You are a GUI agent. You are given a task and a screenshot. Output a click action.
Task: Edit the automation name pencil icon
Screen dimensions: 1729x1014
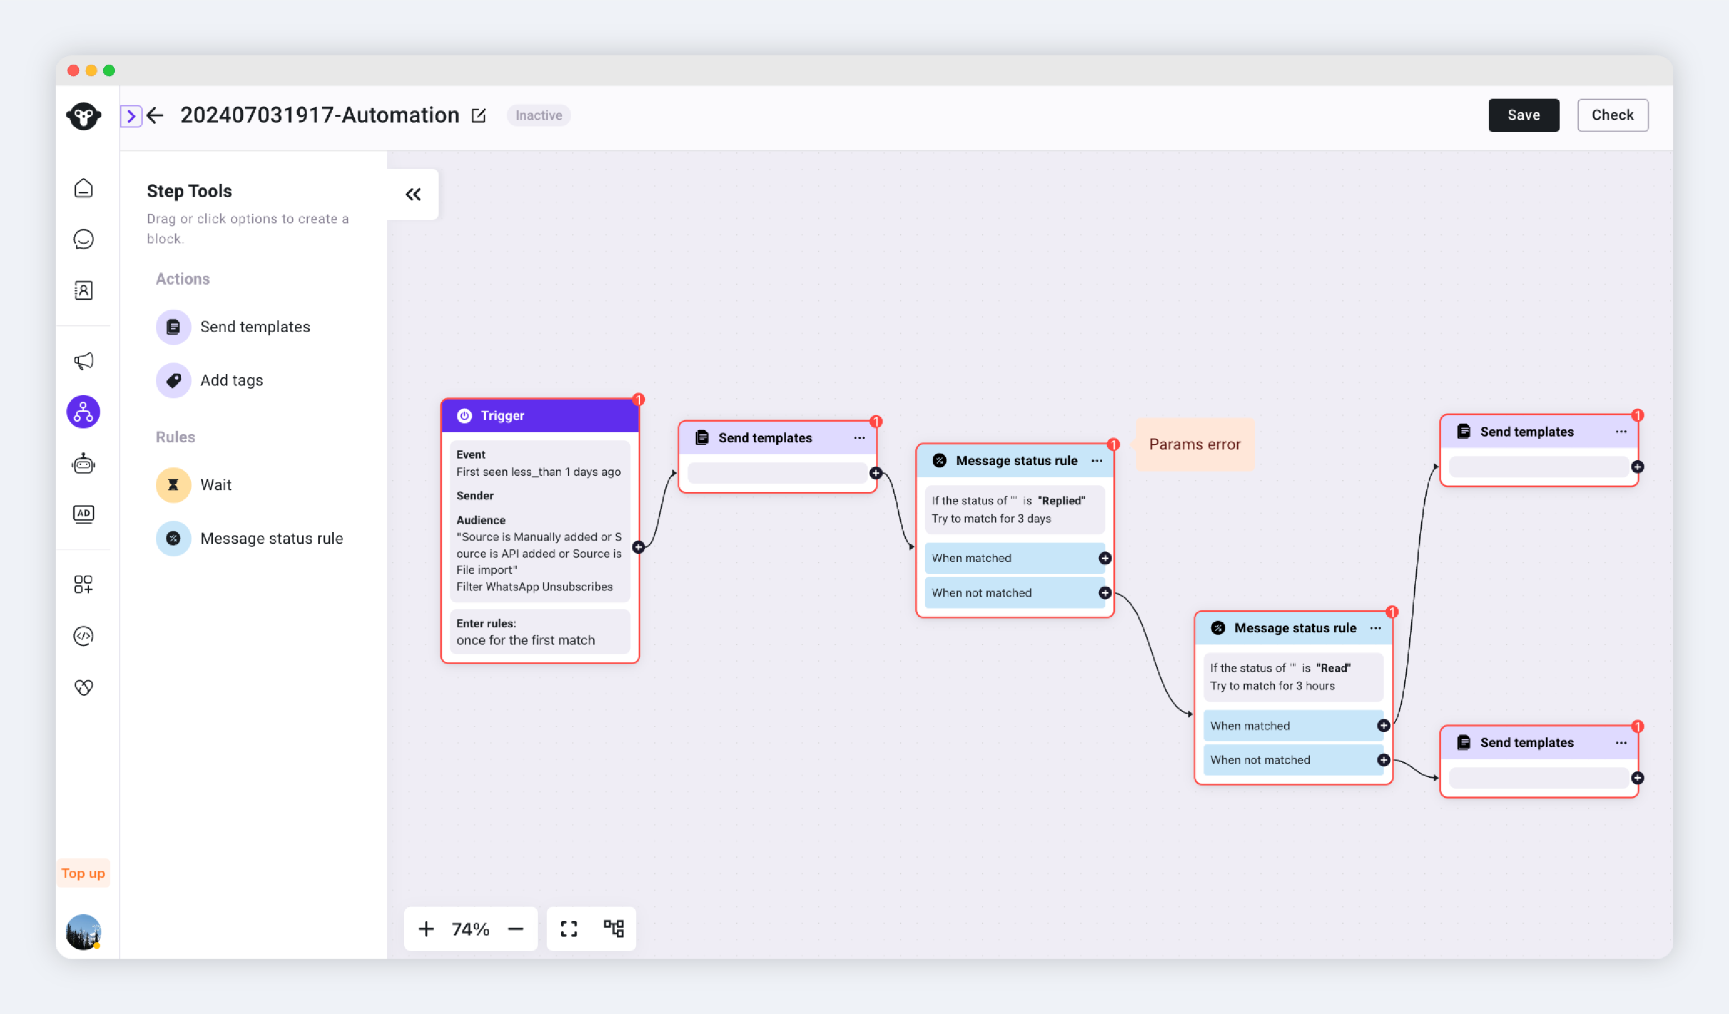click(x=479, y=115)
